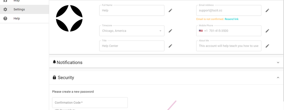Screen dimensions: 284x110
Task: Click the Resend link for email confirmation
Action: tap(232, 19)
